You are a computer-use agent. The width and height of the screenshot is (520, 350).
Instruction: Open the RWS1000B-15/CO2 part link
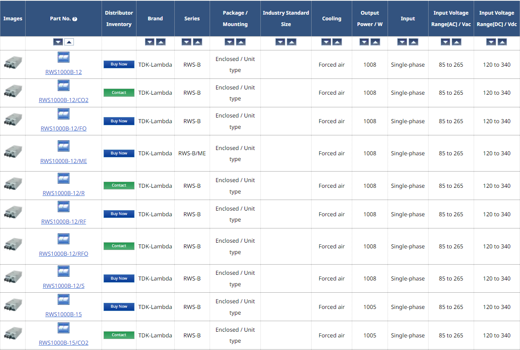[63, 343]
